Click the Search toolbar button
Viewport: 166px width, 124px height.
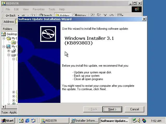pyautogui.click(x=45, y=16)
